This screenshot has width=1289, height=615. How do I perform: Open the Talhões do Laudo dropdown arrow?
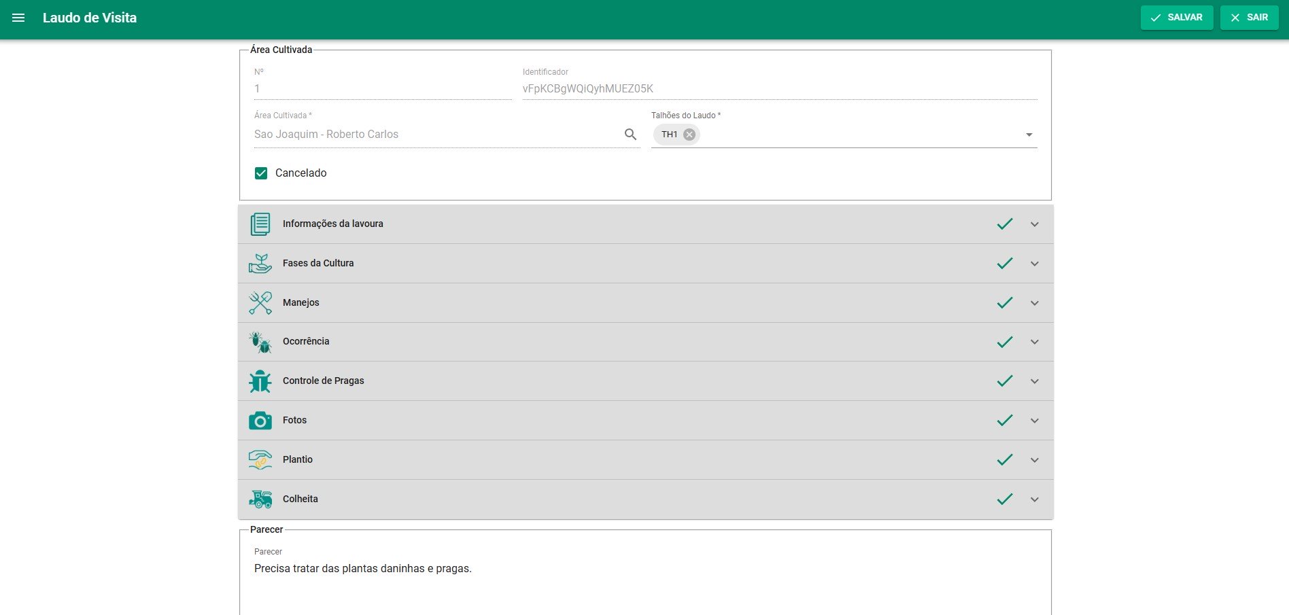point(1029,135)
